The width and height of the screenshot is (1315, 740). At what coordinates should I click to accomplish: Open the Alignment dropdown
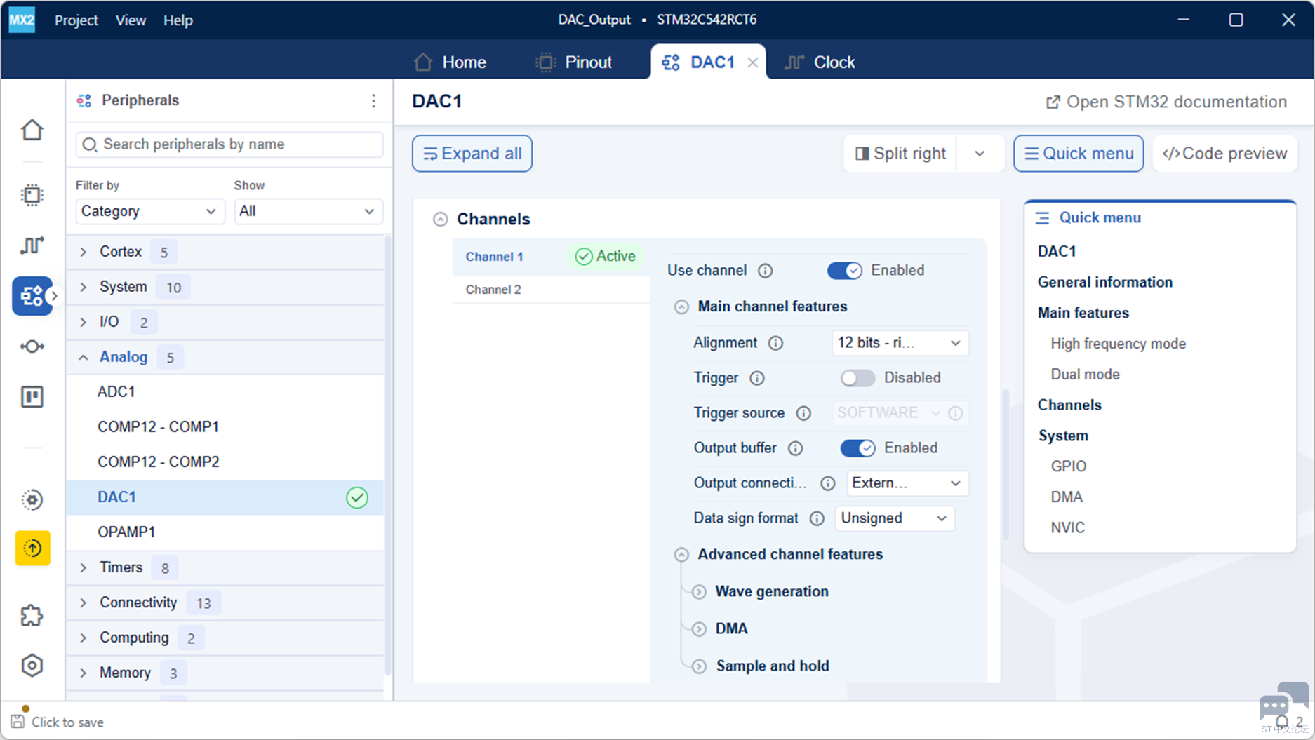900,343
